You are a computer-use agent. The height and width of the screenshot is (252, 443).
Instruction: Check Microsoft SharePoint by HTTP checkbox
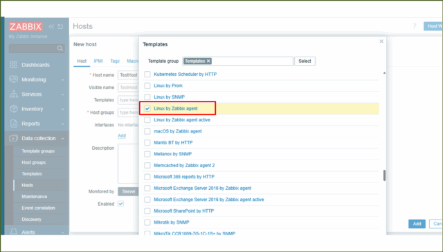click(x=147, y=211)
